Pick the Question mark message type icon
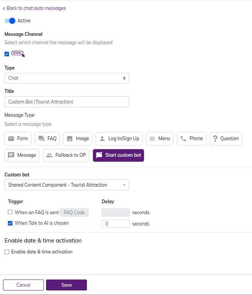The image size is (252, 295). tap(215, 139)
